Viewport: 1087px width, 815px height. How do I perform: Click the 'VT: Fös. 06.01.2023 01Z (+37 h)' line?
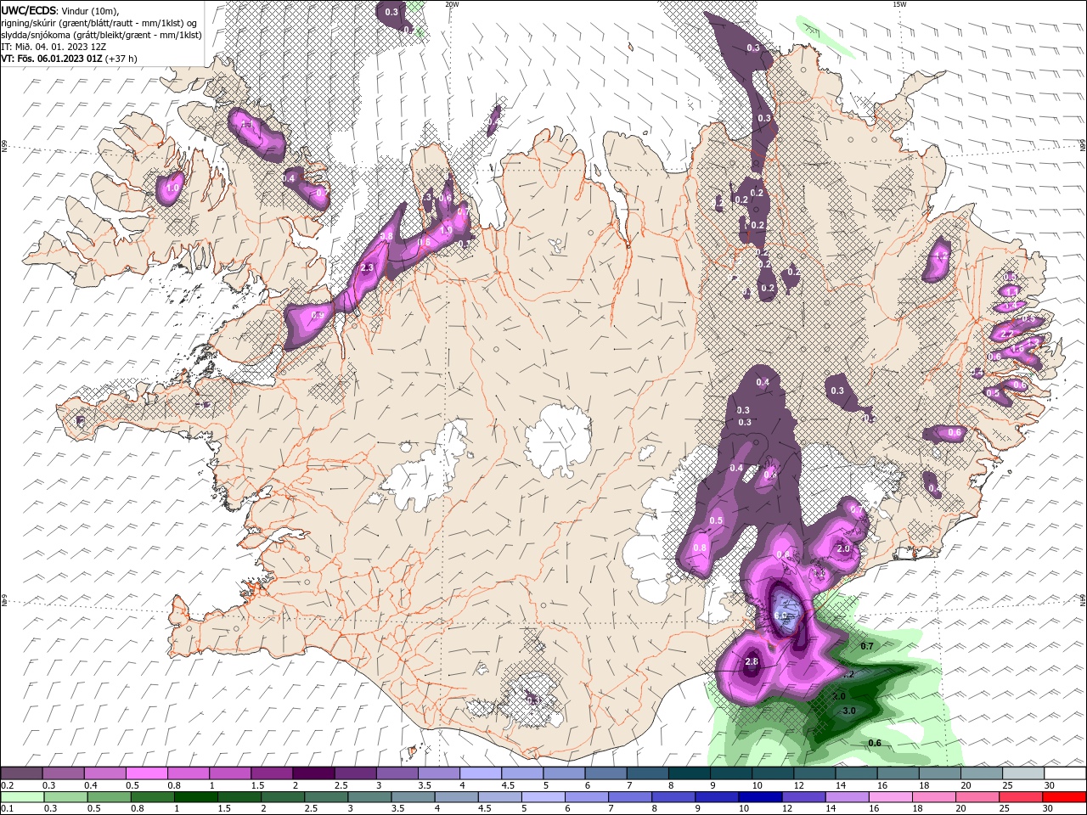pos(69,59)
